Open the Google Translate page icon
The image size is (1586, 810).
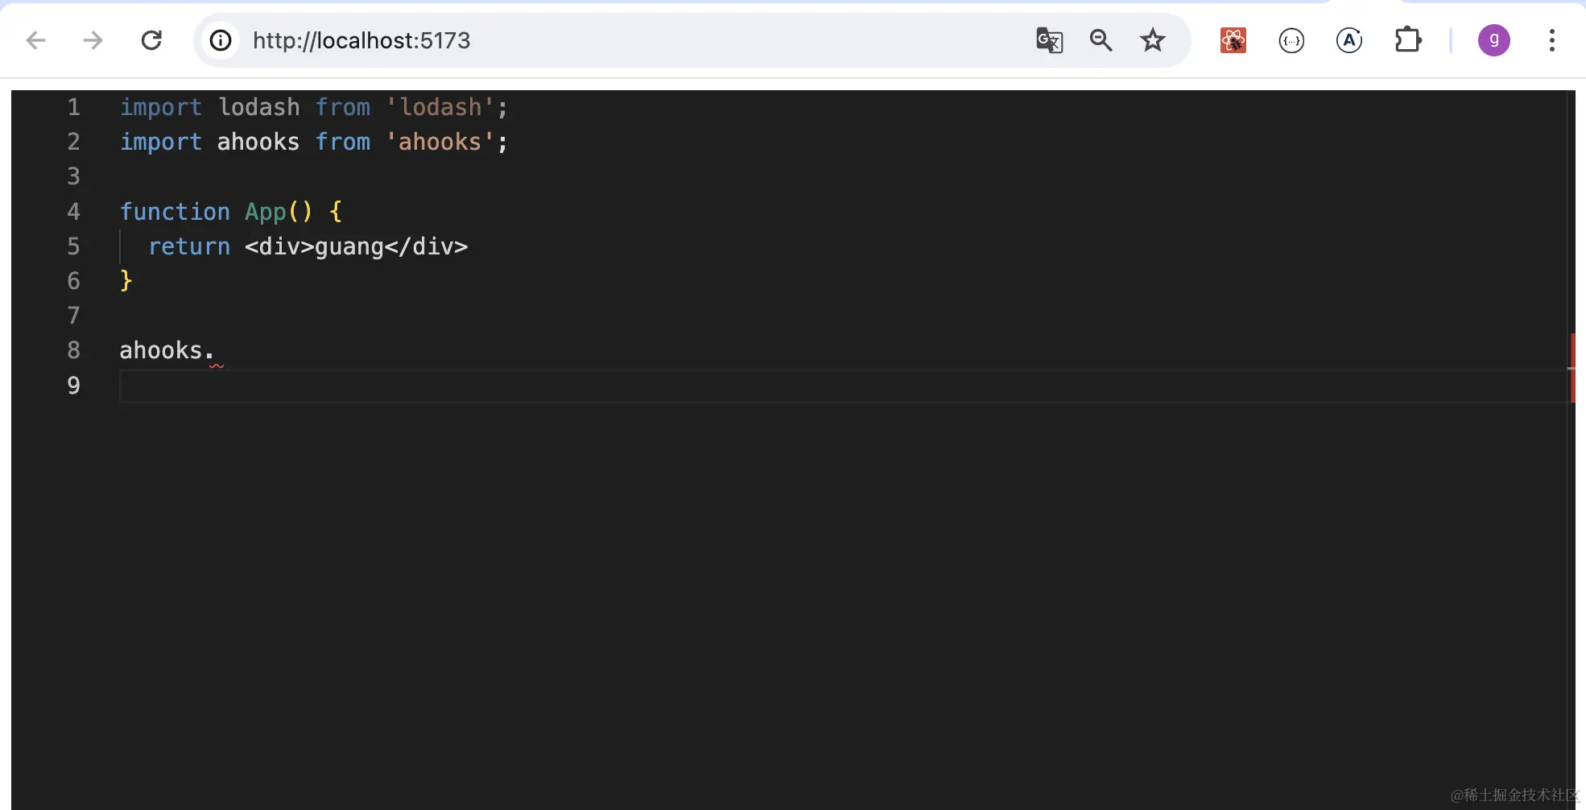[x=1049, y=40]
